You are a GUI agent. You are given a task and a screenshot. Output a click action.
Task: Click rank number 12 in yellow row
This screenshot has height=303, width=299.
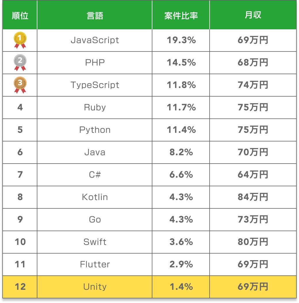20,287
